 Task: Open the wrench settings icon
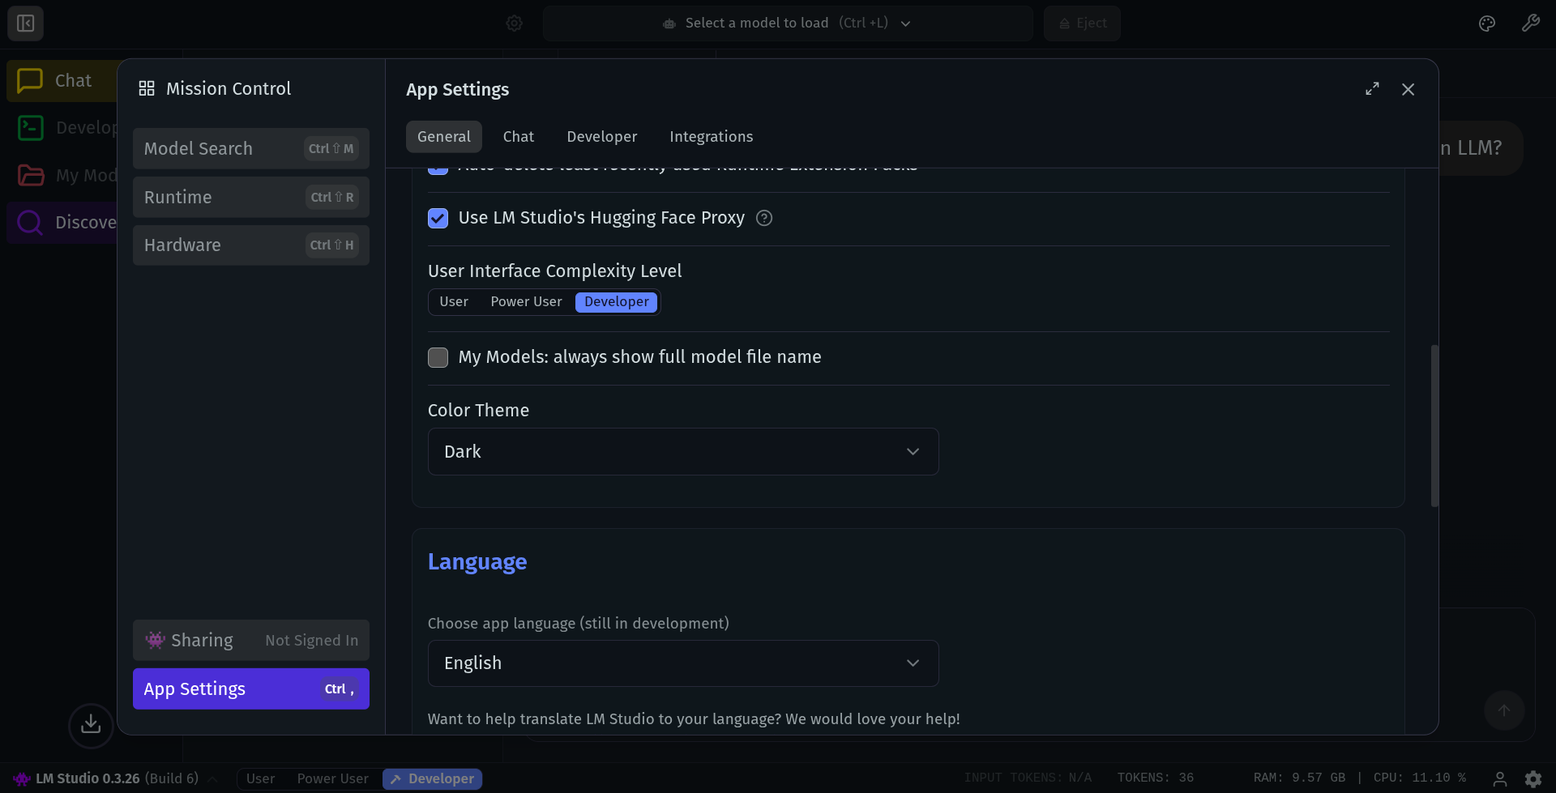point(1530,23)
